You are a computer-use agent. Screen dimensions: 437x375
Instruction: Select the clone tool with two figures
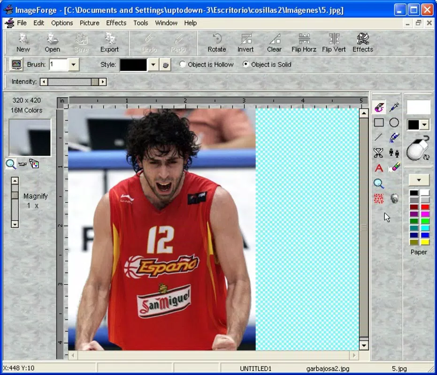(x=394, y=153)
